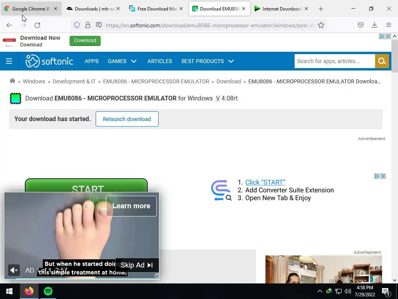Focus the Softonic search input field

point(335,61)
